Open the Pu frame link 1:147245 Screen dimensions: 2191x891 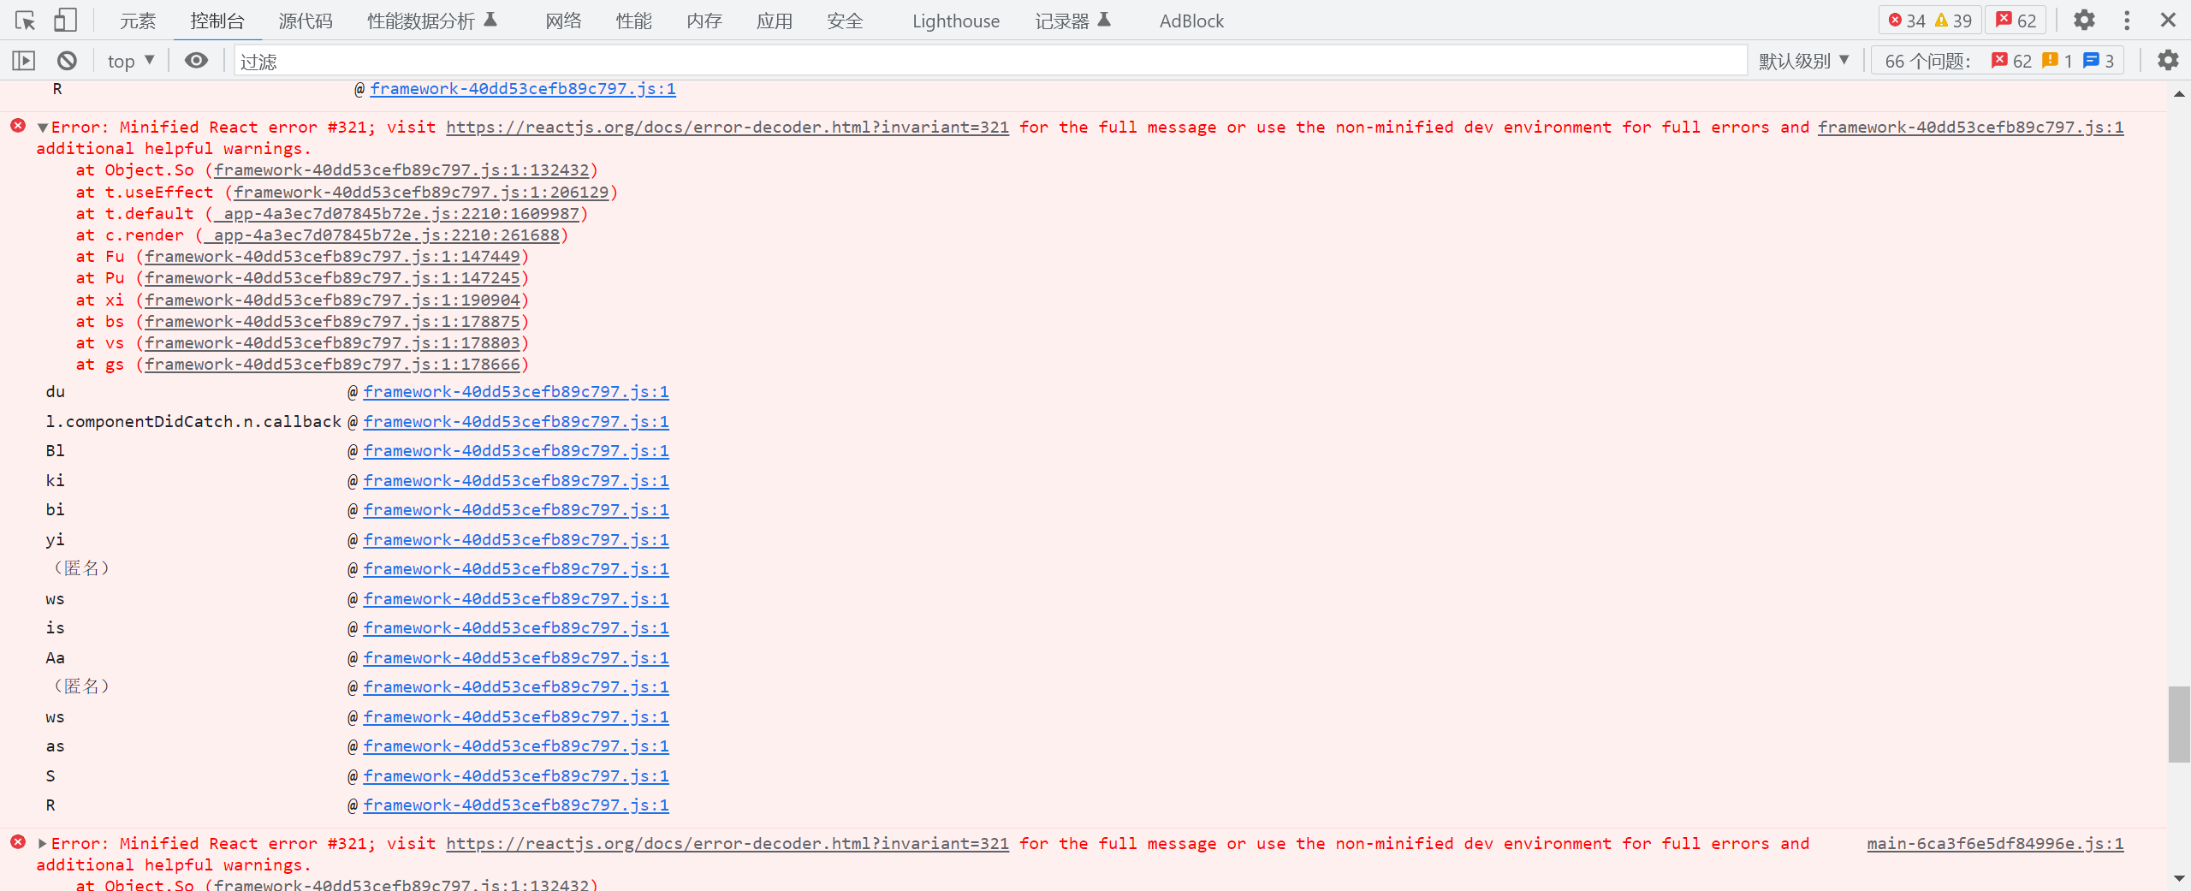pyautogui.click(x=332, y=278)
